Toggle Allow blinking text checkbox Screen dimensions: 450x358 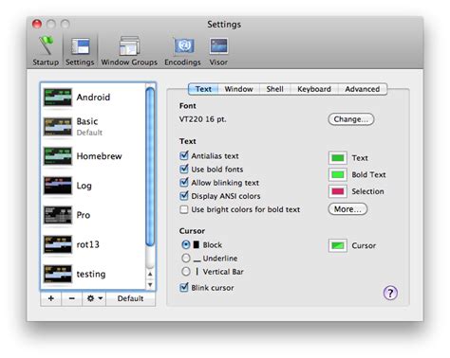[184, 183]
